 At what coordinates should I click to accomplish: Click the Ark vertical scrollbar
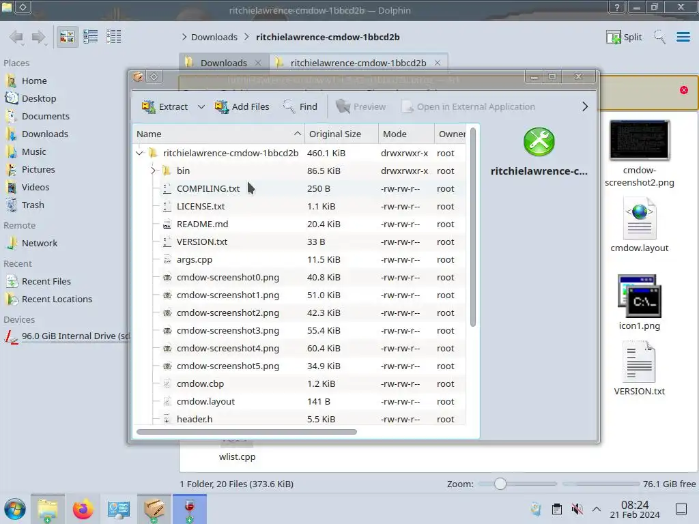click(473, 227)
